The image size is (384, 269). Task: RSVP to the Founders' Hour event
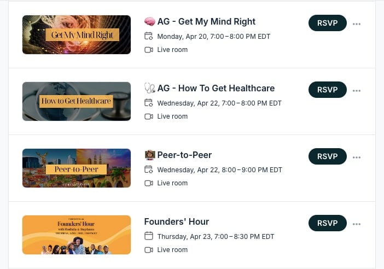pyautogui.click(x=328, y=223)
